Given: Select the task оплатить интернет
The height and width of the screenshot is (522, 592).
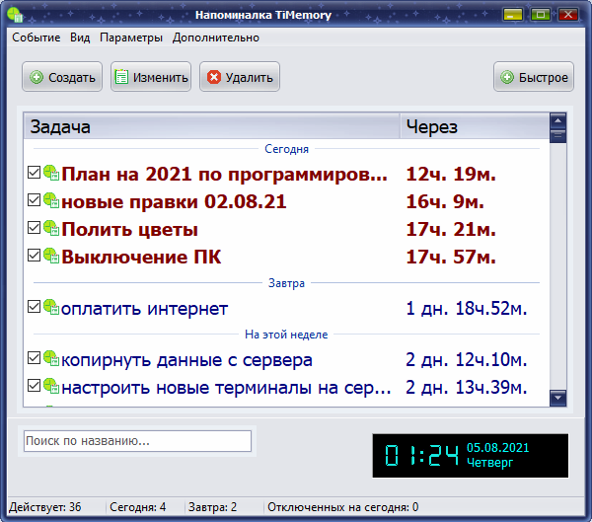Looking at the screenshot, I should pos(145,308).
